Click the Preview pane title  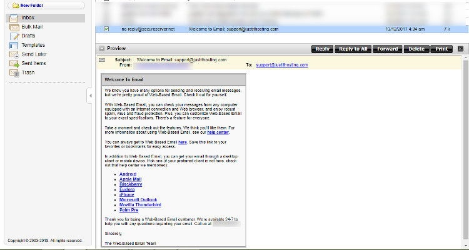(116, 48)
